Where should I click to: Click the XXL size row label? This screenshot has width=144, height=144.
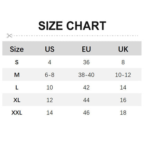point(17,112)
